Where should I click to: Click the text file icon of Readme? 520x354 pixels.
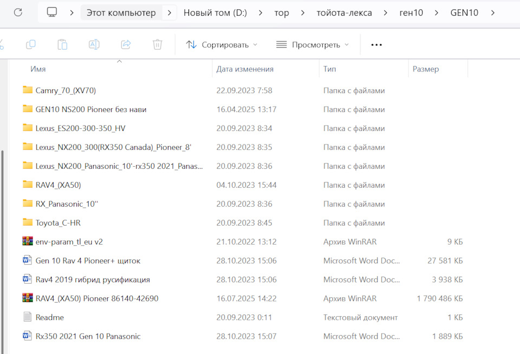tap(28, 317)
